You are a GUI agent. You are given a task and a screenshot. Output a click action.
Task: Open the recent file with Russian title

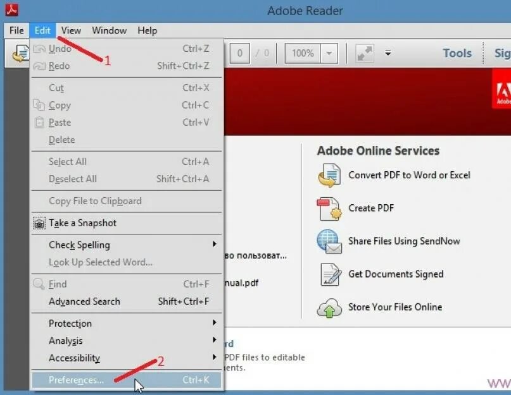[x=256, y=256]
